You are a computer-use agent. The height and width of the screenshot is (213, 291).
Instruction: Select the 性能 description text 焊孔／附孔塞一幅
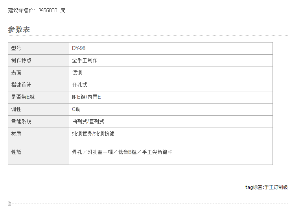92,152
